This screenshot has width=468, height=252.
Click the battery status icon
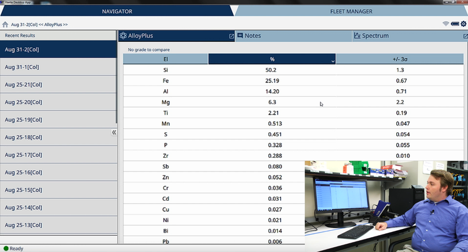pos(454,24)
